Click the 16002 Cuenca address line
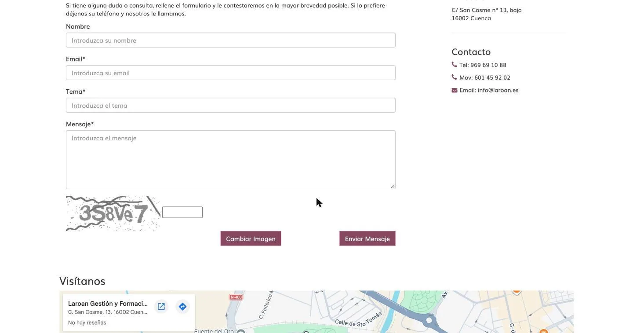This screenshot has height=333, width=633. pyautogui.click(x=471, y=18)
